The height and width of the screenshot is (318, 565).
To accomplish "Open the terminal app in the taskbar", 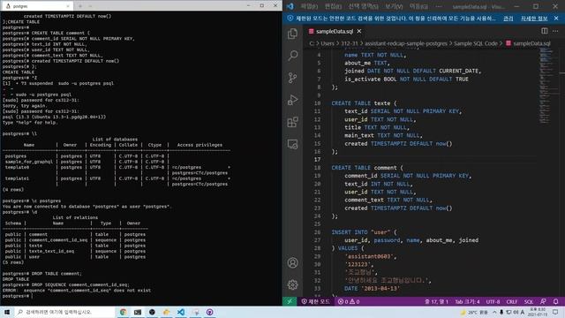I will click(x=138, y=312).
